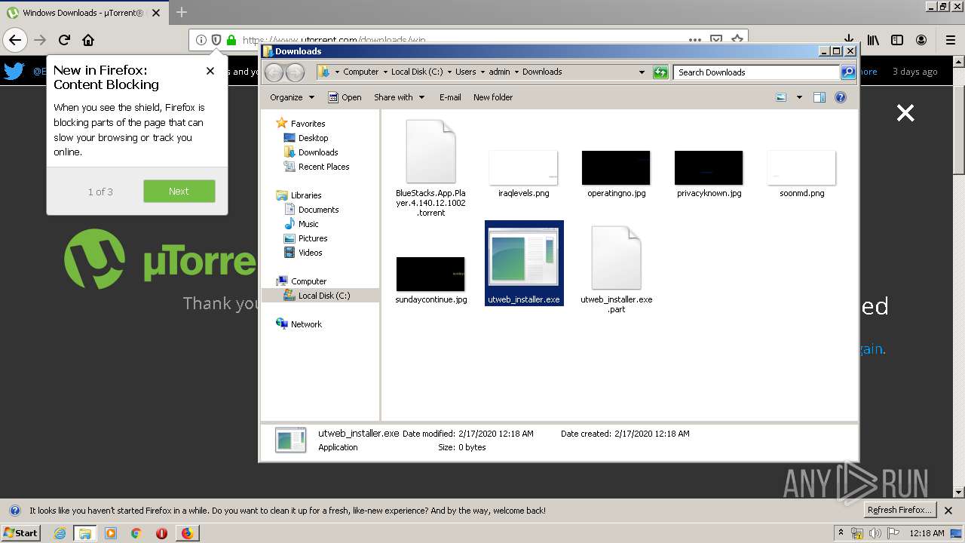Open Explorer help icon
Viewport: 965px width, 543px height.
pyautogui.click(x=841, y=97)
